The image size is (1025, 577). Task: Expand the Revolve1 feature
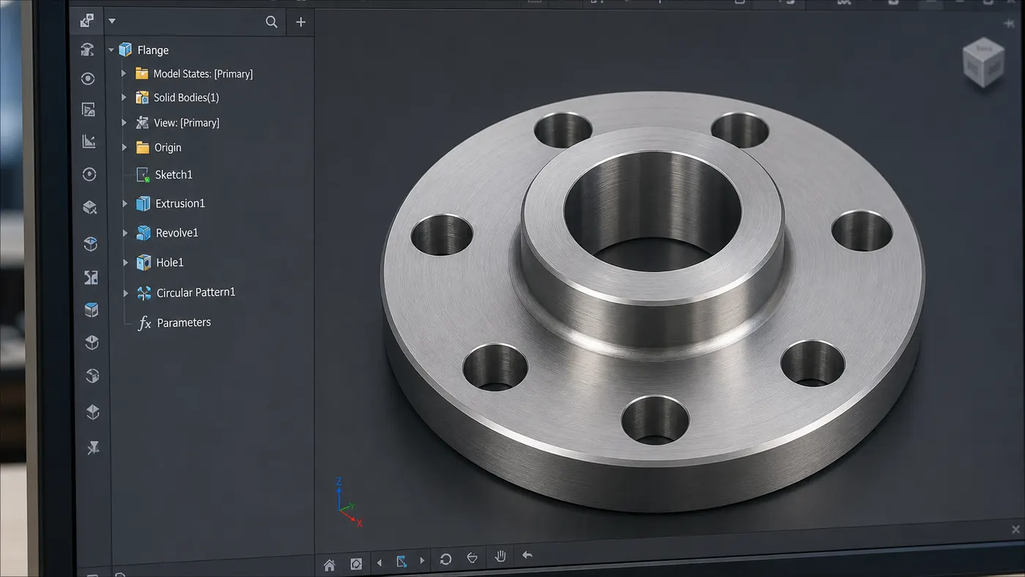pyautogui.click(x=125, y=233)
